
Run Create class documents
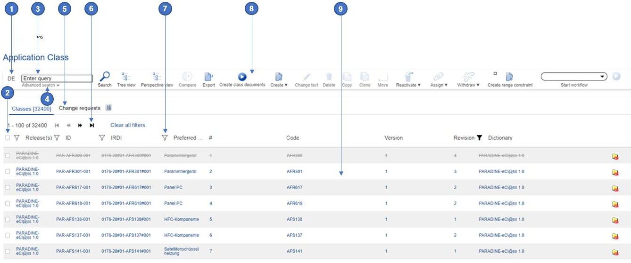point(242,77)
